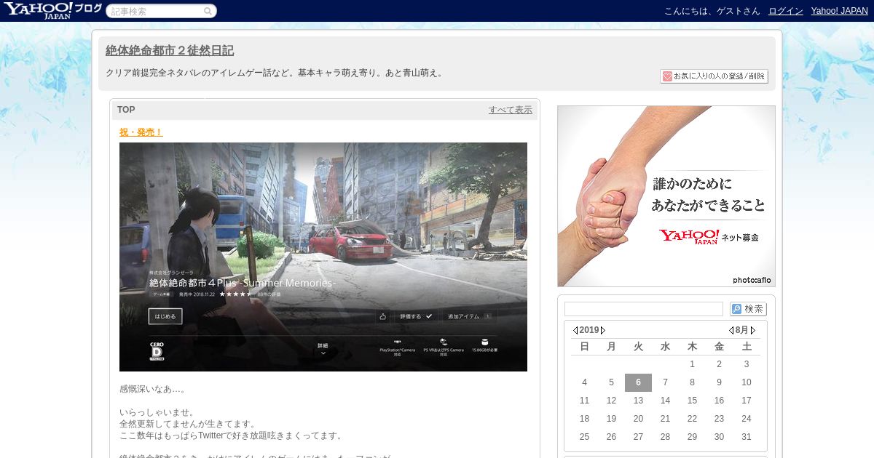This screenshot has height=458, width=874.
Task: Open the post titled 祝・発売！
Action: coord(141,132)
